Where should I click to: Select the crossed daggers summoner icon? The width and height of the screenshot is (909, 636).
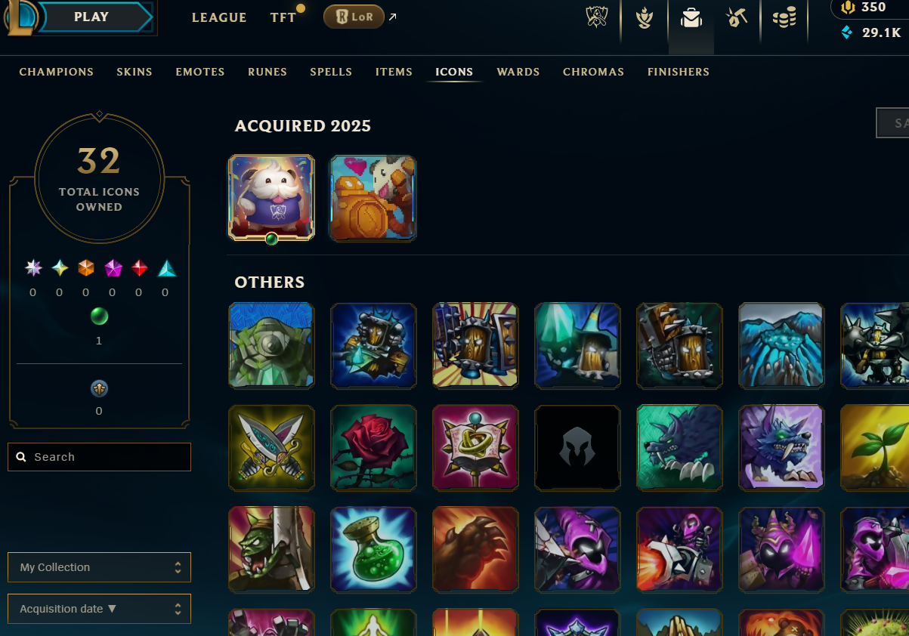click(x=271, y=447)
